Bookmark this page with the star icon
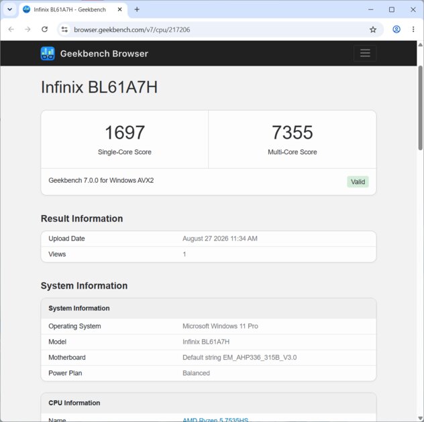424x422 pixels. pos(373,29)
